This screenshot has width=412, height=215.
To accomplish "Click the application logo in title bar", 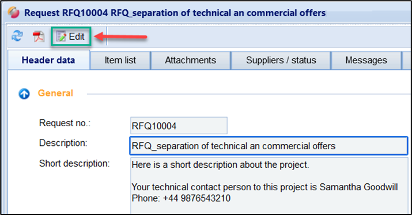I will (13, 12).
